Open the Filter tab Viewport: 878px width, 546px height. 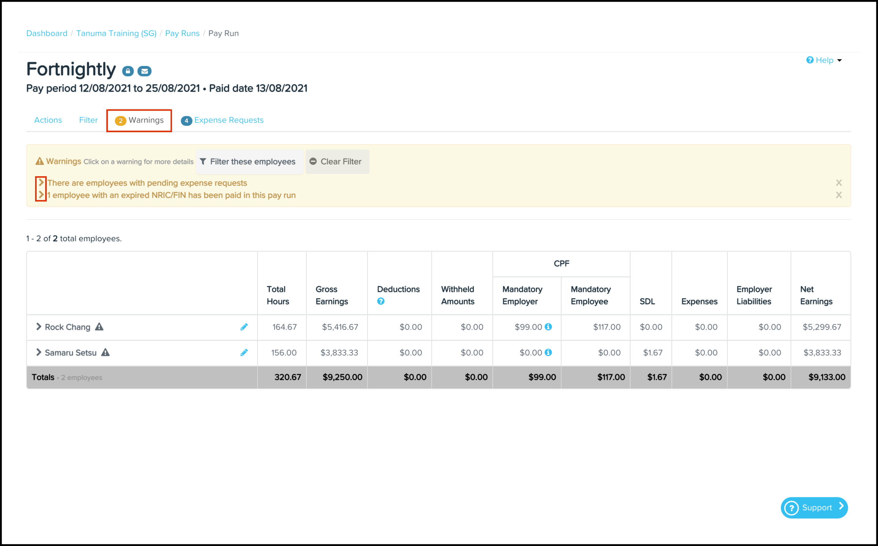[x=89, y=120]
